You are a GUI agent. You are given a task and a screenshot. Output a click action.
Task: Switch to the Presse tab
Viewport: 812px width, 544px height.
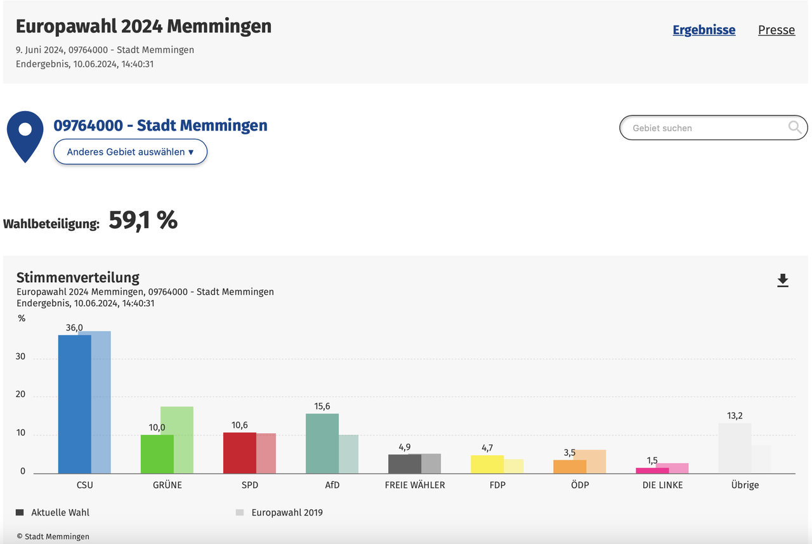coord(776,30)
